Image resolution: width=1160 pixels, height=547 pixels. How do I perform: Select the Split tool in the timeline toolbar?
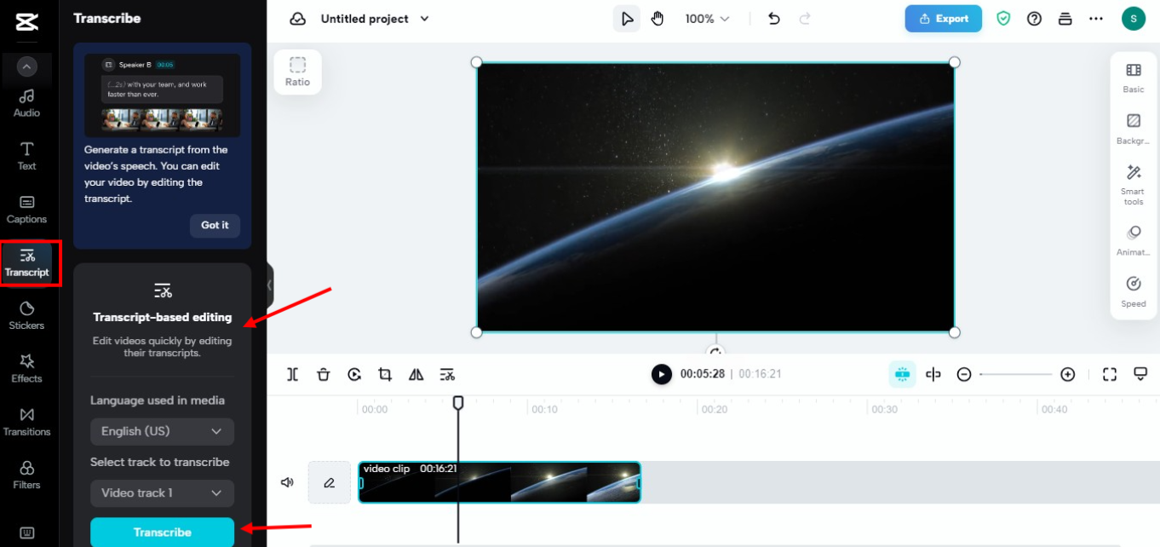coord(292,374)
